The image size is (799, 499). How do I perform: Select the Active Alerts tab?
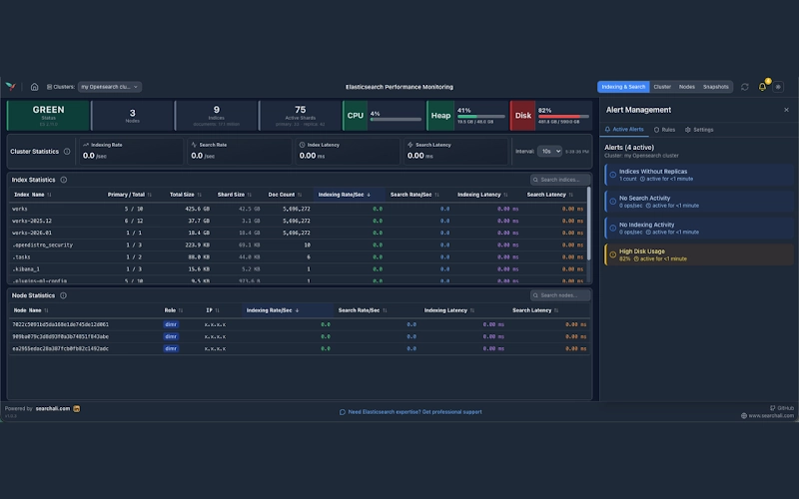(x=624, y=130)
